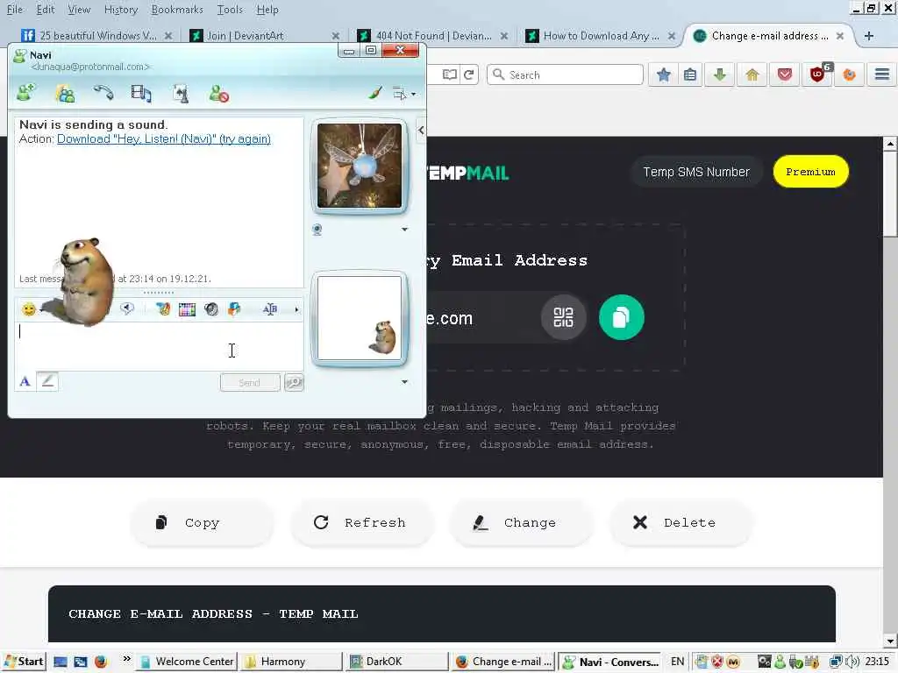The image size is (898, 673).
Task: Open the Windows Start menu
Action: click(24, 662)
